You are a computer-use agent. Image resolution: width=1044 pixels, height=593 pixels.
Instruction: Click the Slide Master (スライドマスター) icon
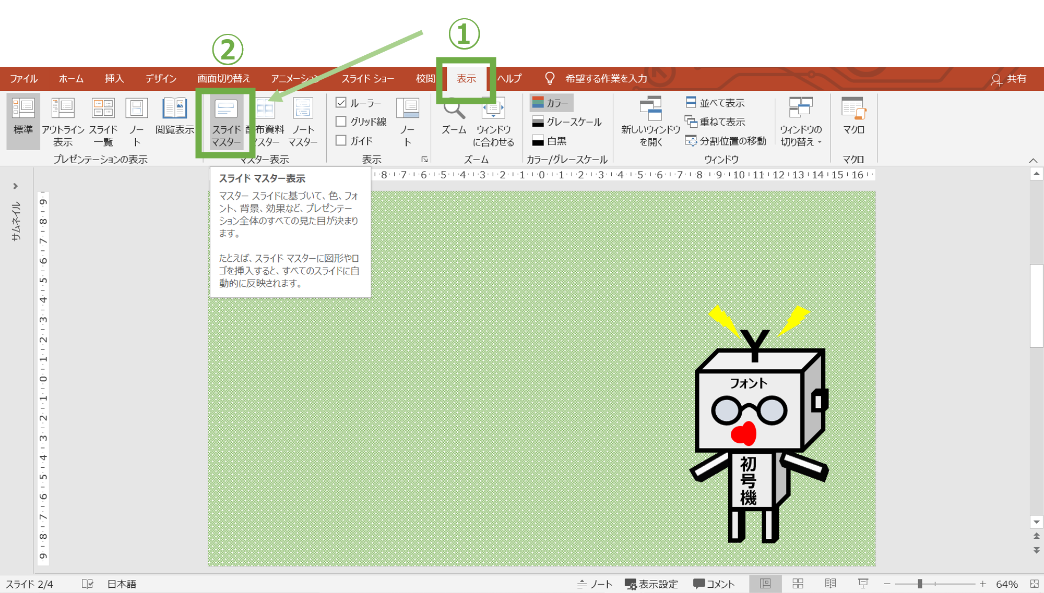(x=226, y=110)
